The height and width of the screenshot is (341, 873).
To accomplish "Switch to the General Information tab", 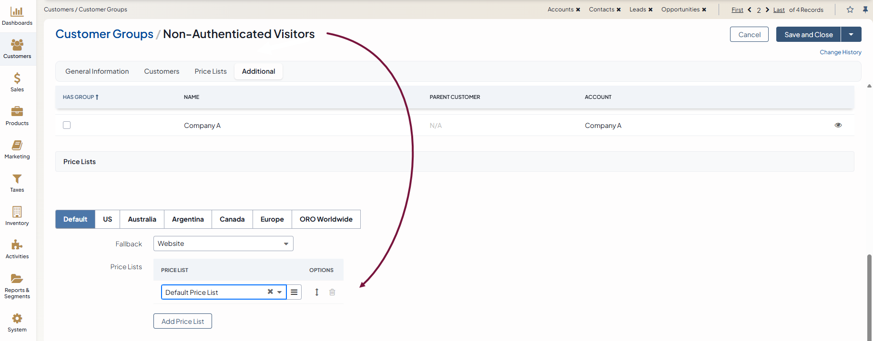I will (97, 71).
